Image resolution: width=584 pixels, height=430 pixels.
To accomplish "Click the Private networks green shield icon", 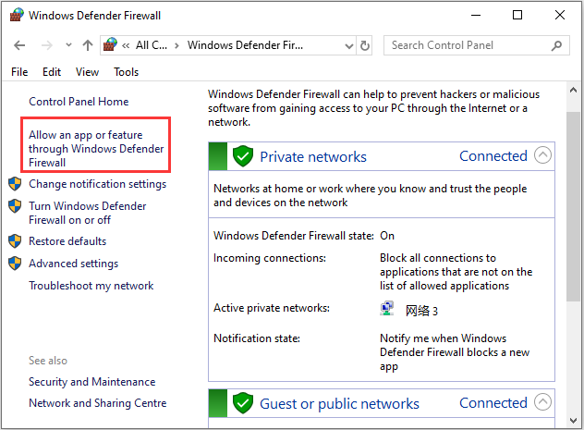I will [243, 156].
